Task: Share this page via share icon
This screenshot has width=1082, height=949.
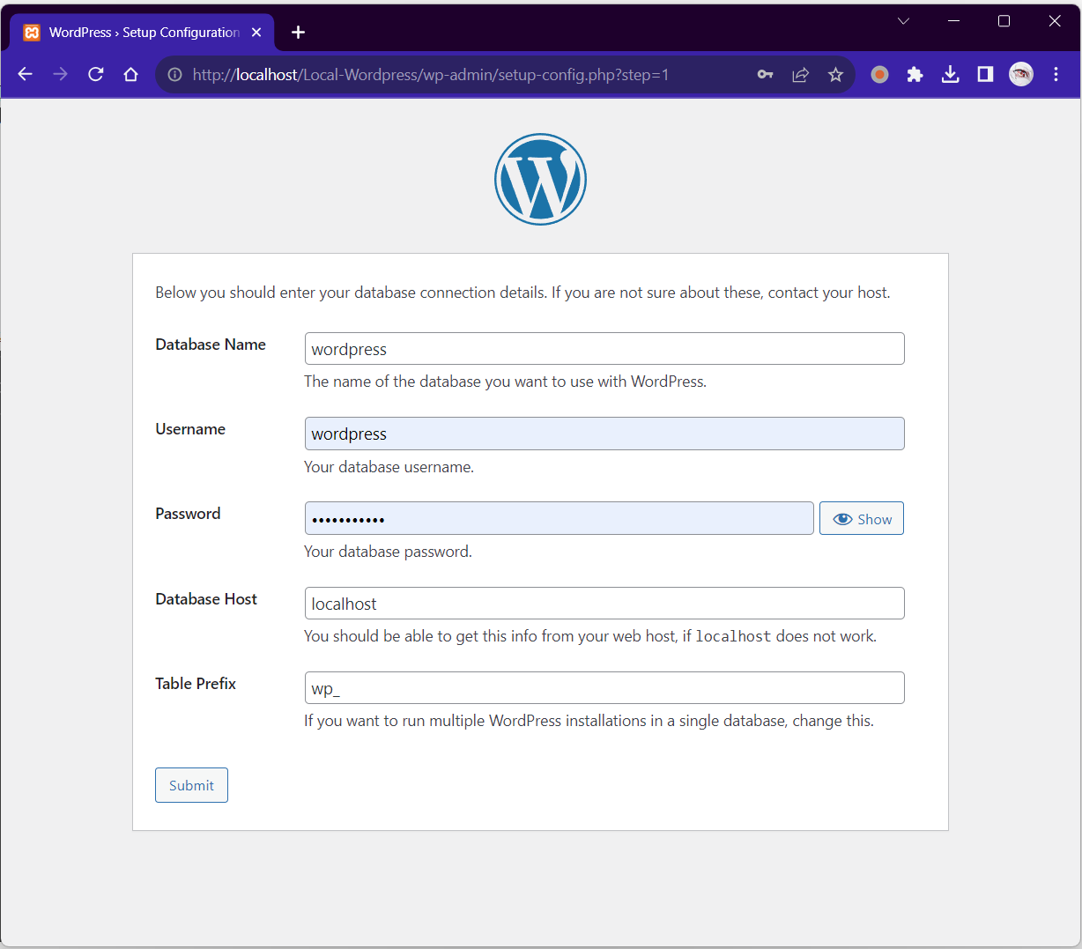Action: [x=800, y=75]
